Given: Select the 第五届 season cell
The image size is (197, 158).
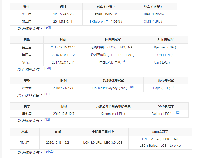Looking at the screenshot, I should pos(27,63).
